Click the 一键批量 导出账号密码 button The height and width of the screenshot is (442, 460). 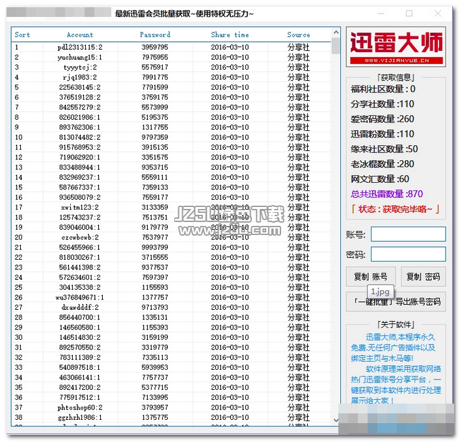point(396,301)
